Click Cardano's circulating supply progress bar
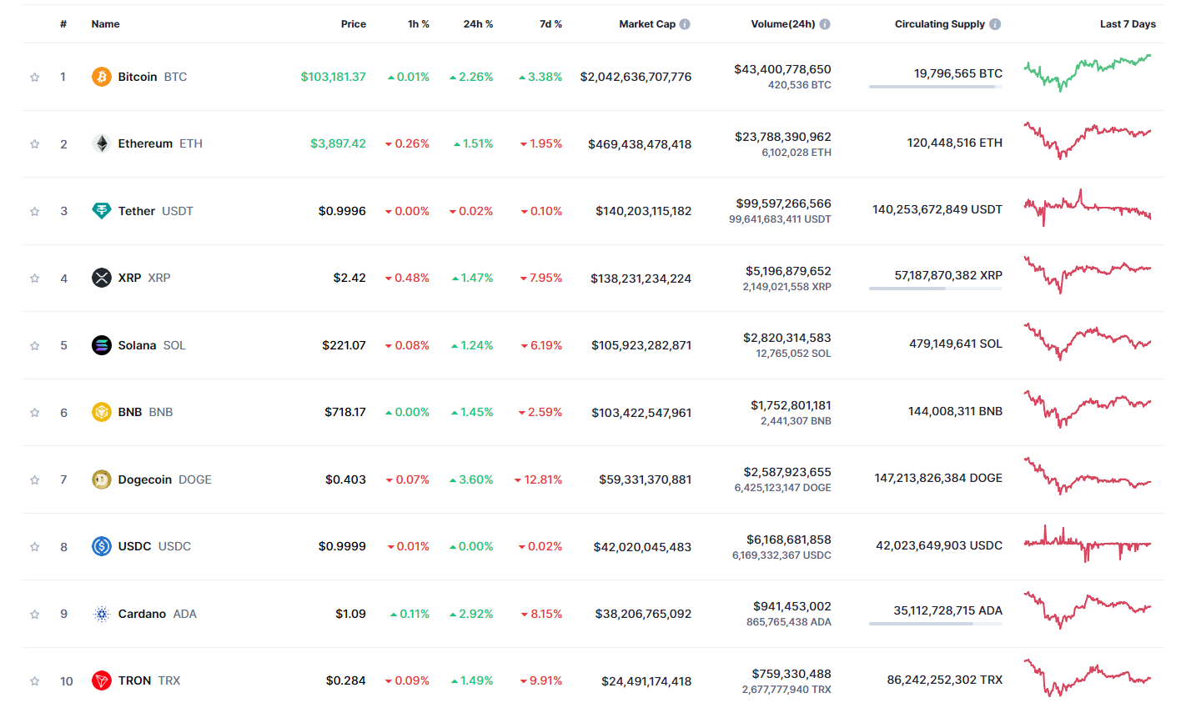Viewport: 1196px width, 713px height. pos(936,624)
